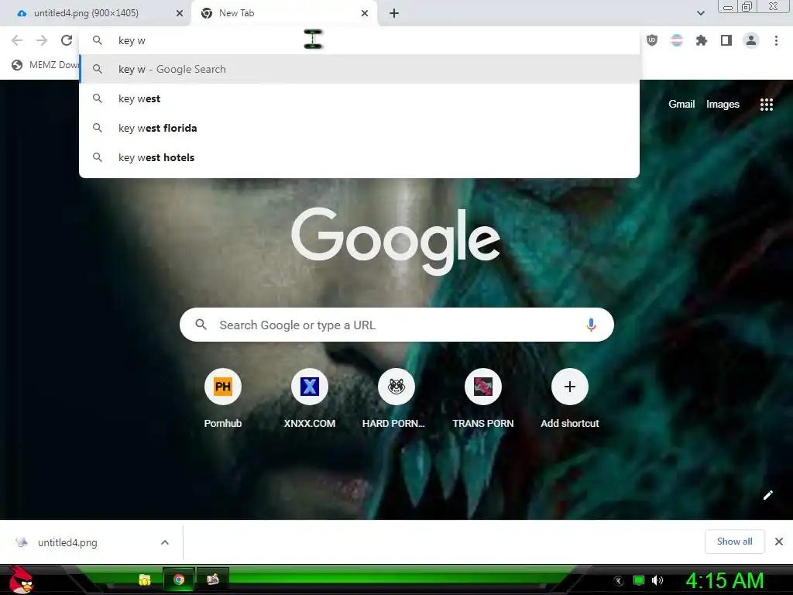Select the 'key west' suggestion
The image size is (793, 595).
click(x=359, y=98)
